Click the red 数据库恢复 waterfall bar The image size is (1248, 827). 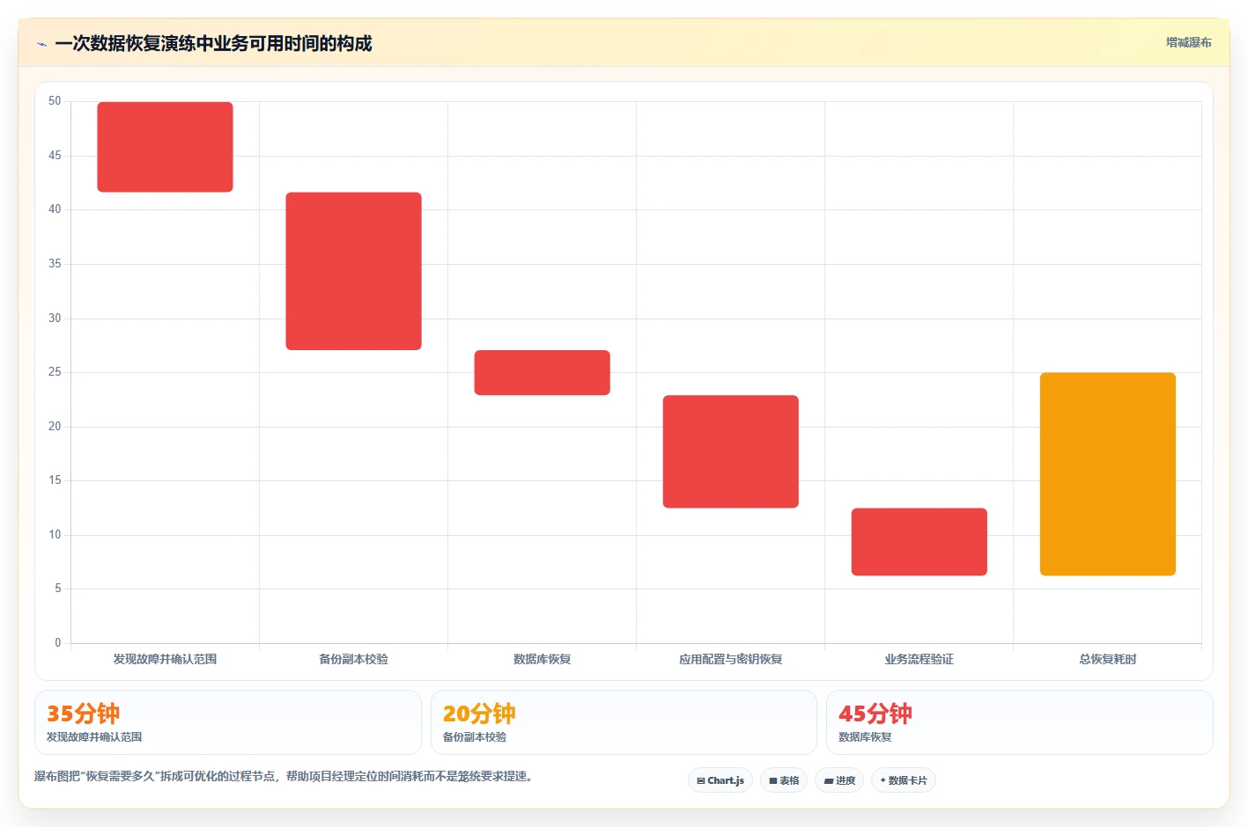click(542, 373)
